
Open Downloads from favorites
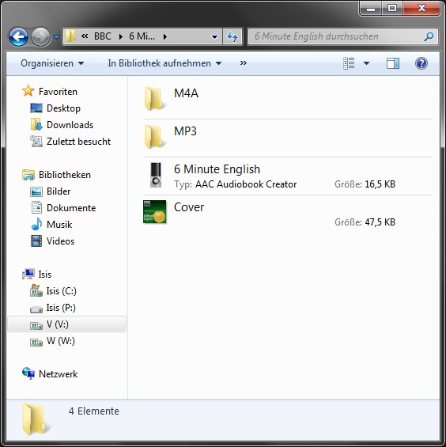coord(70,125)
